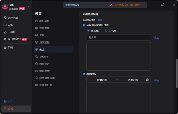Click the user avatar icon

pos(5,7)
